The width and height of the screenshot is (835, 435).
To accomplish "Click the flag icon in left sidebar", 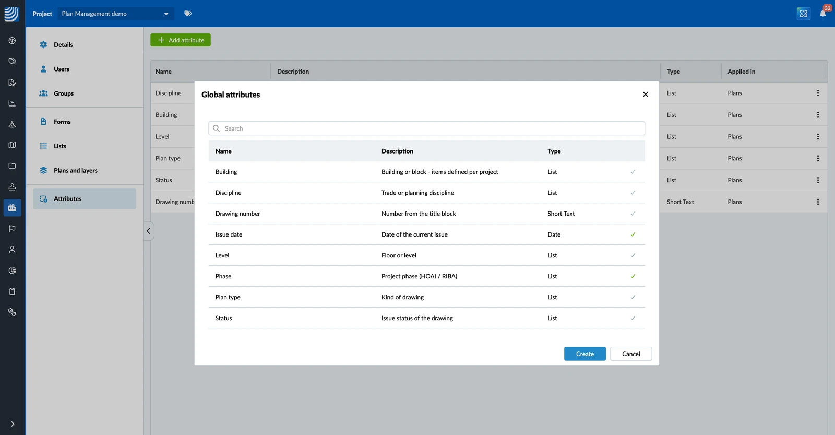I will (x=12, y=229).
